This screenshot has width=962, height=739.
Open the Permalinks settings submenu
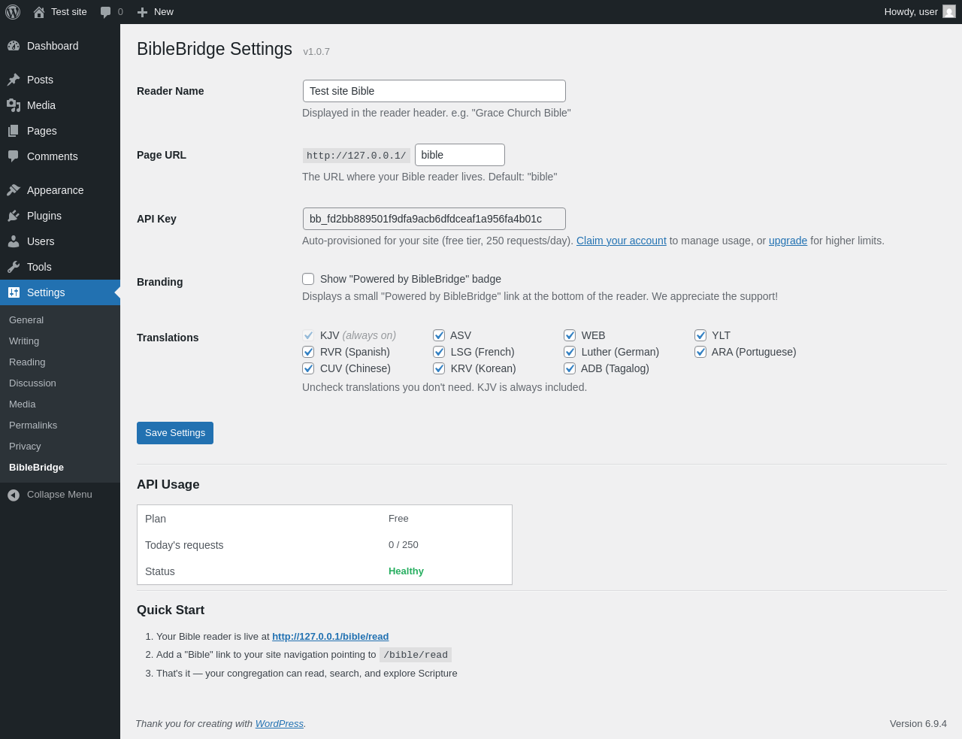point(33,426)
